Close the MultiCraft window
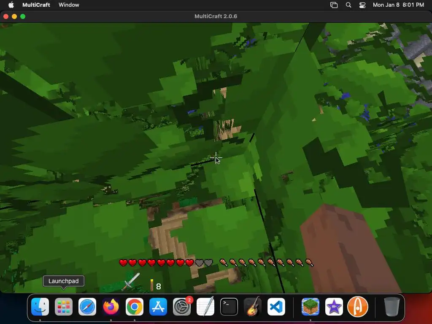 6,16
